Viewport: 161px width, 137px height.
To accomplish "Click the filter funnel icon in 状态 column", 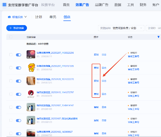I will click(158, 37).
